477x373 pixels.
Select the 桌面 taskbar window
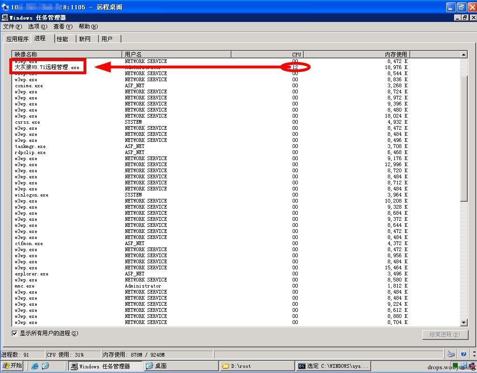[x=181, y=366]
